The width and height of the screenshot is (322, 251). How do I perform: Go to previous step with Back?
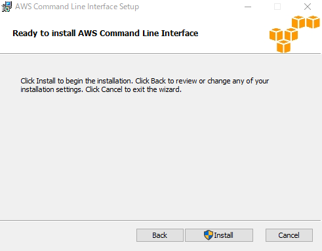pyautogui.click(x=160, y=235)
